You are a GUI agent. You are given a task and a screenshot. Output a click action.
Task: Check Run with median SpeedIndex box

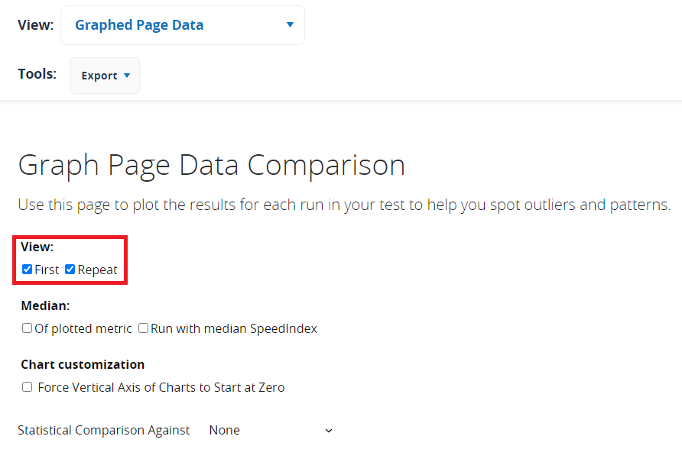(x=144, y=328)
